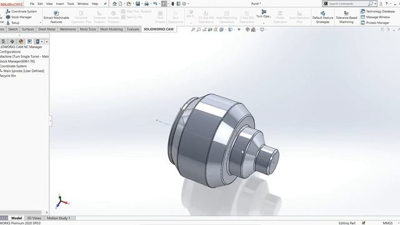This screenshot has width=400, height=225.
Task: Click the pin icon next to Help menu
Action: tap(105, 4)
